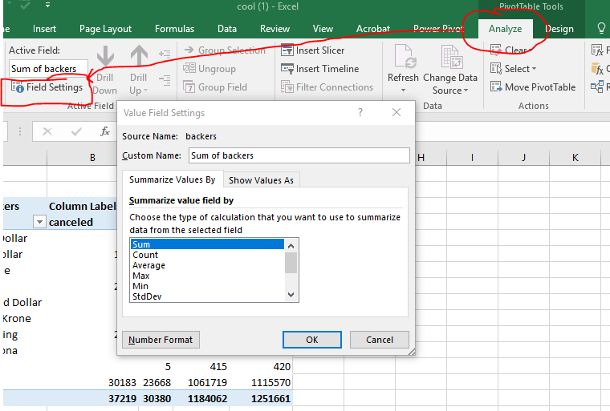The width and height of the screenshot is (610, 411).
Task: Open the Page Layout ribbon tab
Action: 105,29
